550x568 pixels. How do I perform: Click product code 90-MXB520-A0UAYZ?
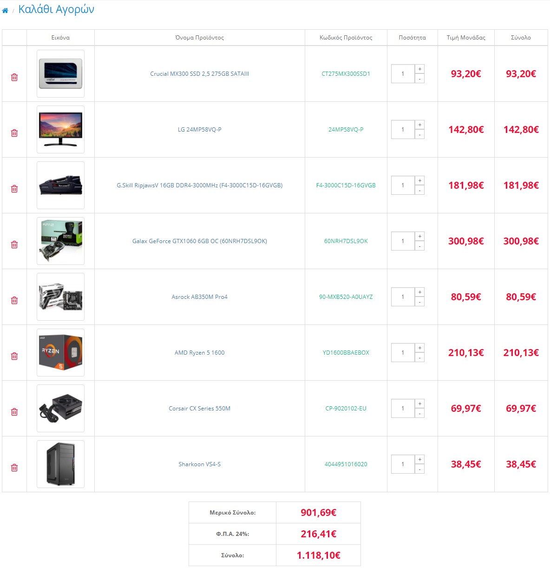click(x=346, y=297)
